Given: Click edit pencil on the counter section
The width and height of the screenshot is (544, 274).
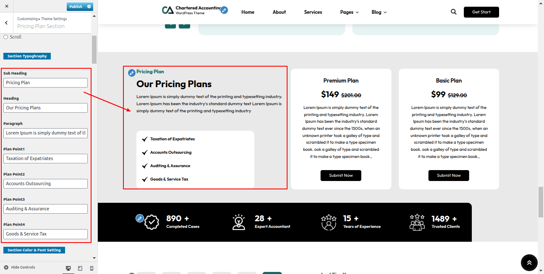Looking at the screenshot, I should [x=139, y=218].
